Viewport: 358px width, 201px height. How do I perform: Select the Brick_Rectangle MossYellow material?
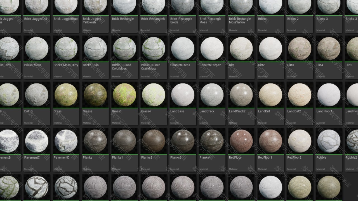coord(241,16)
